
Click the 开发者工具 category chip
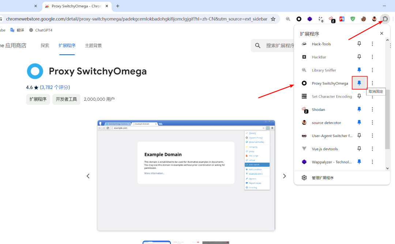coord(66,99)
